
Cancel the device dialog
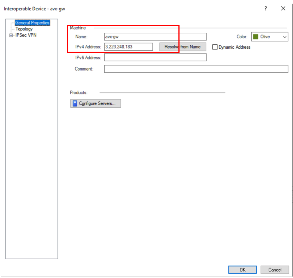(x=275, y=270)
